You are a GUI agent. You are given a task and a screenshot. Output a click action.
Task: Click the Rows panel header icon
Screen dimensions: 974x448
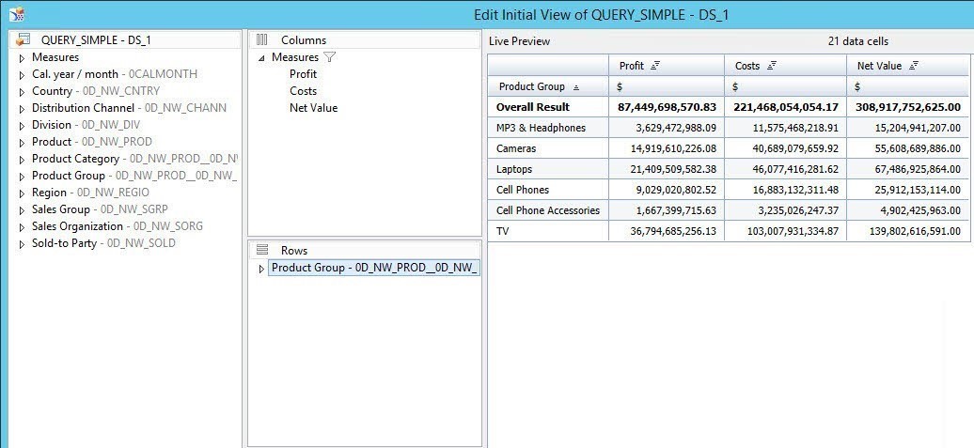262,251
